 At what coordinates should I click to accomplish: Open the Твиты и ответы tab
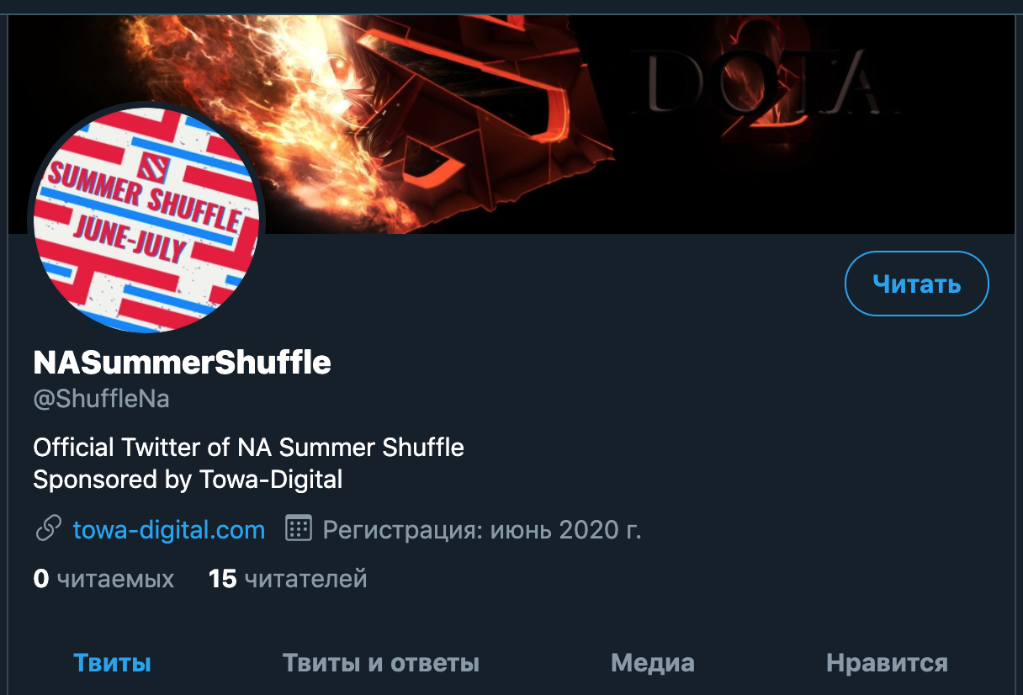coord(381,663)
